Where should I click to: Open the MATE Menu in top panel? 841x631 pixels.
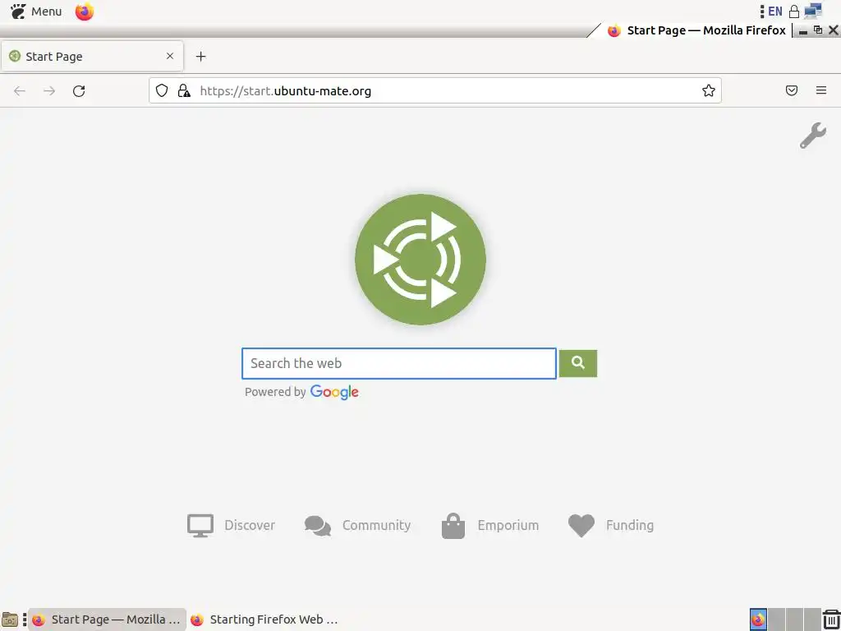click(x=35, y=12)
